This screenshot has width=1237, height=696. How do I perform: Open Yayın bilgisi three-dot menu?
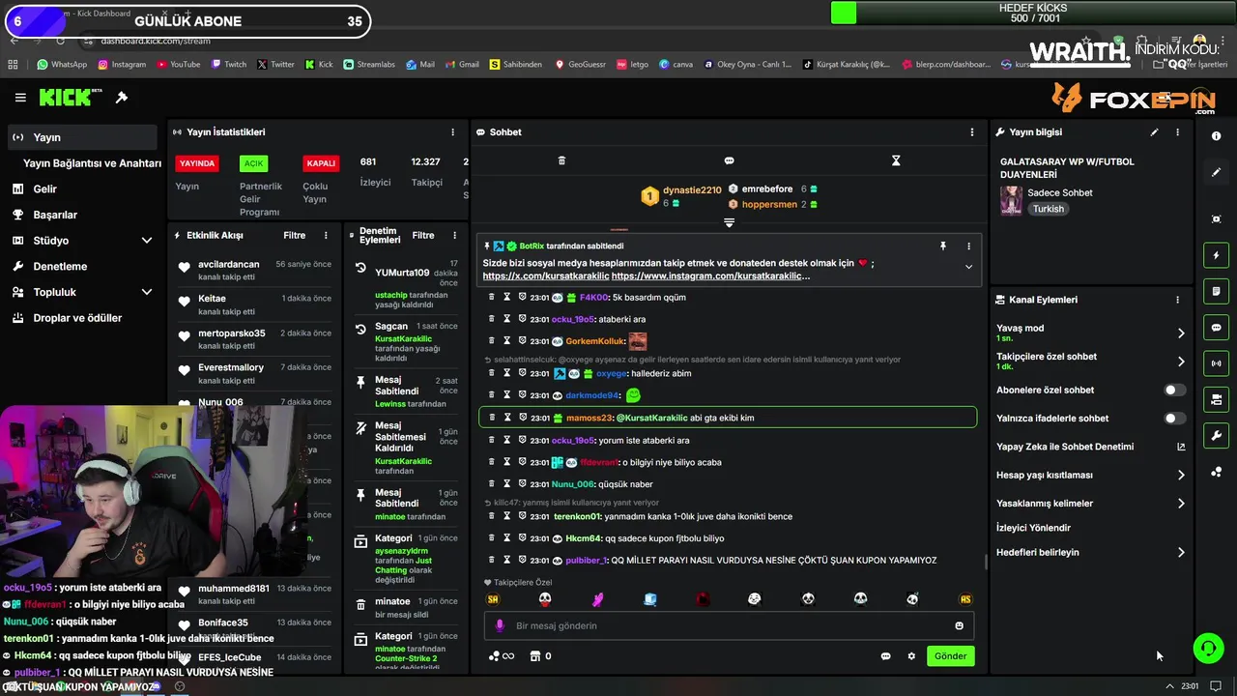[1177, 132]
